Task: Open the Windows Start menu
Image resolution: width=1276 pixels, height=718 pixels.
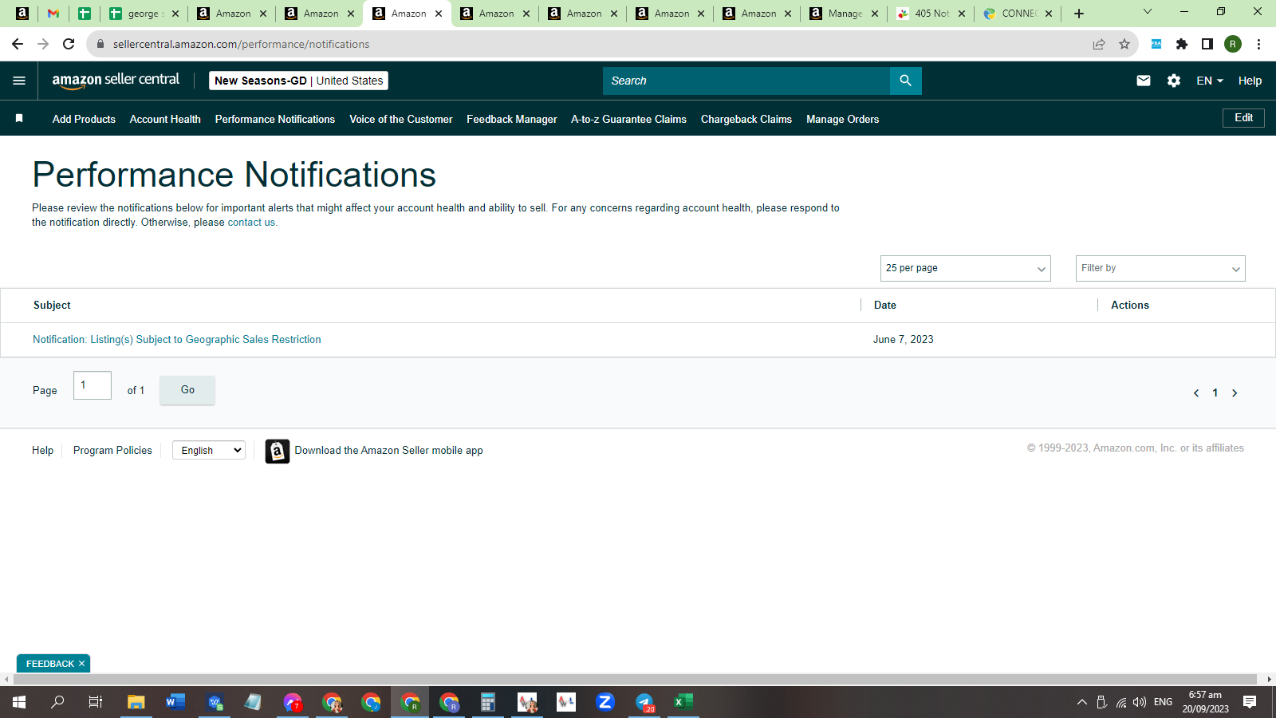Action: pyautogui.click(x=19, y=702)
